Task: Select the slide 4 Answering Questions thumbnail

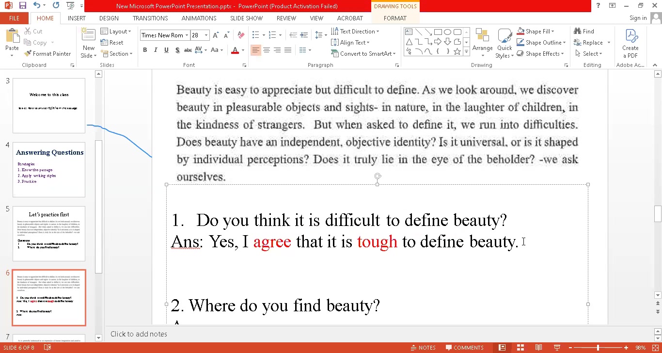Action: (49, 170)
